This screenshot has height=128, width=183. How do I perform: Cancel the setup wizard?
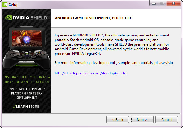pyautogui.click(x=167, y=119)
